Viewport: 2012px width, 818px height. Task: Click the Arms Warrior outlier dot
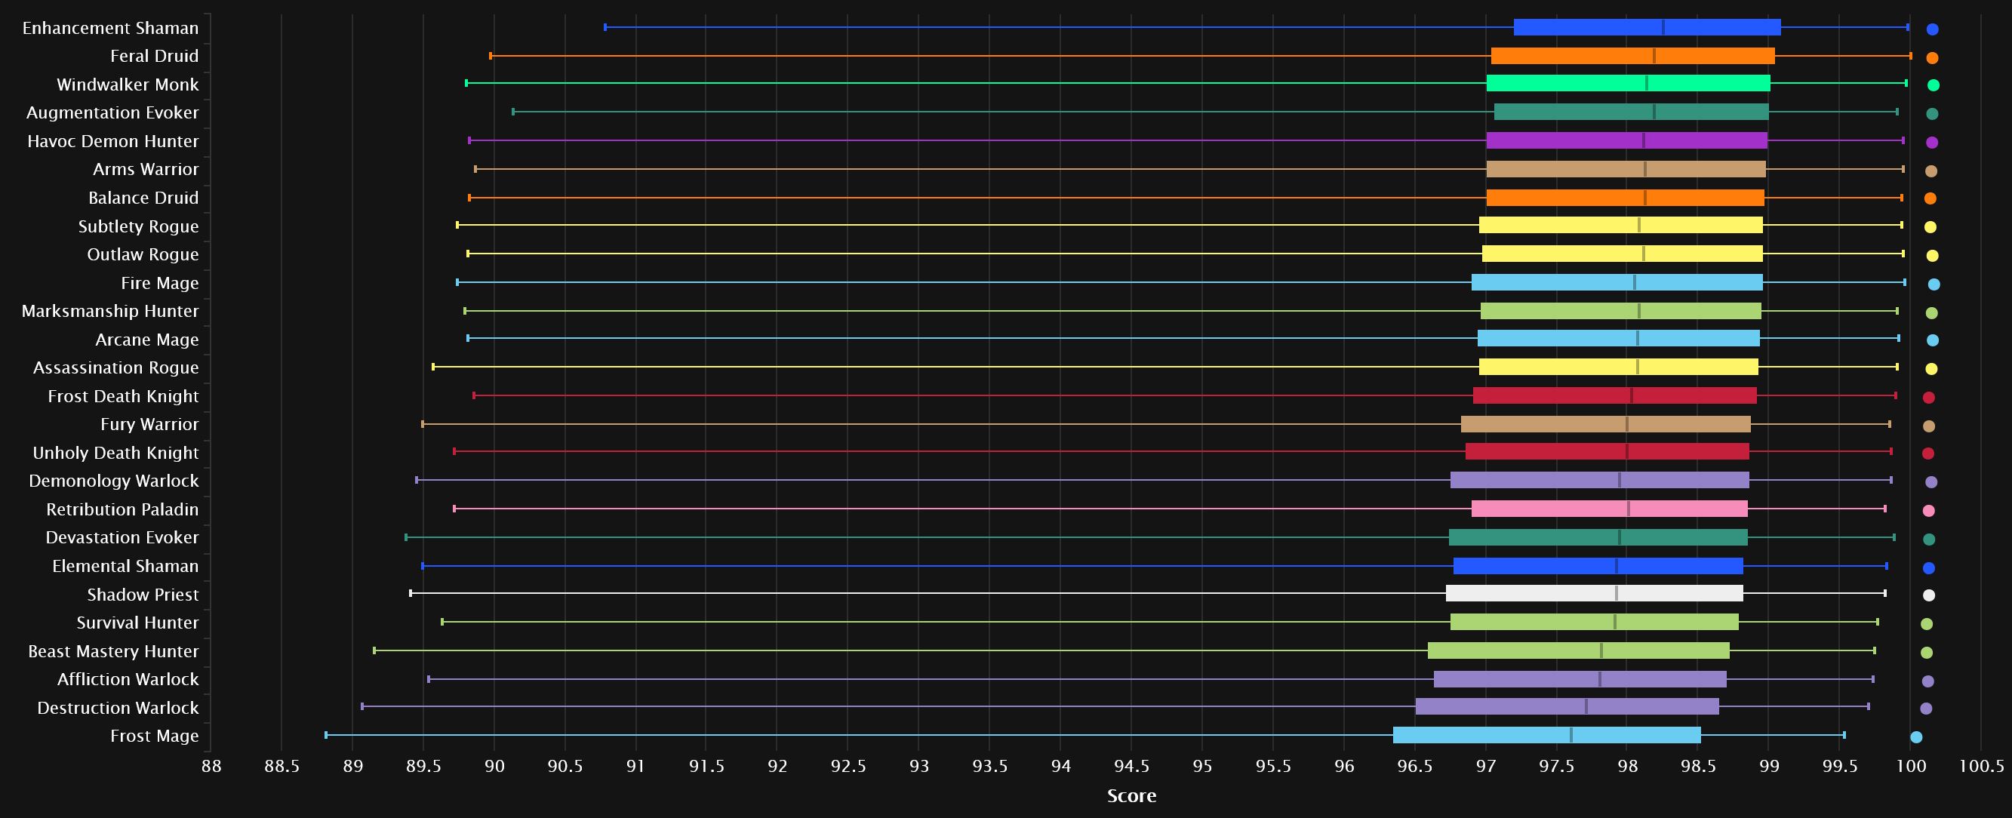pos(1930,171)
